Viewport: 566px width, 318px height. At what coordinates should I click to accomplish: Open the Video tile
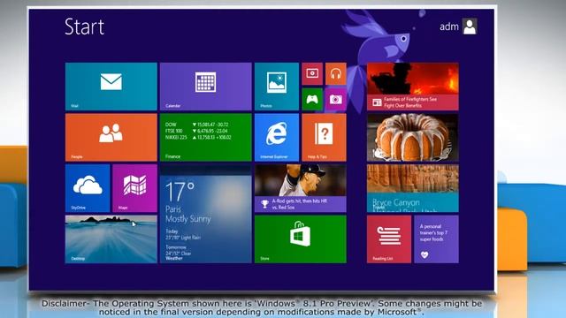[x=312, y=74]
